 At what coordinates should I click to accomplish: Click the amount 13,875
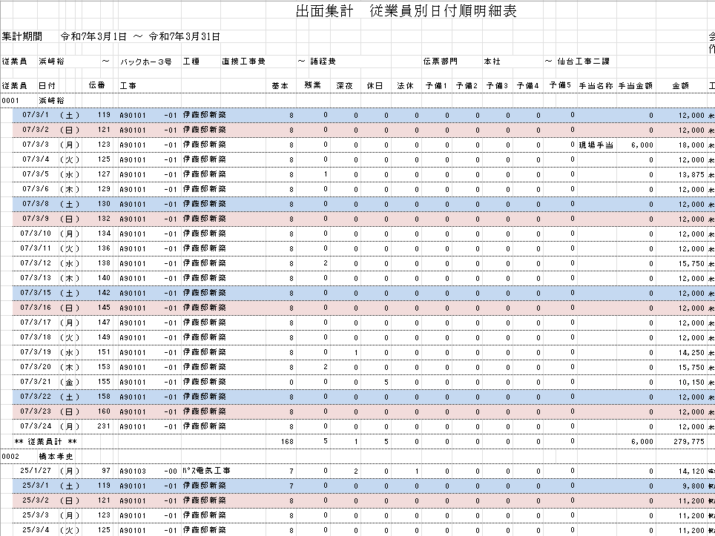(x=691, y=174)
